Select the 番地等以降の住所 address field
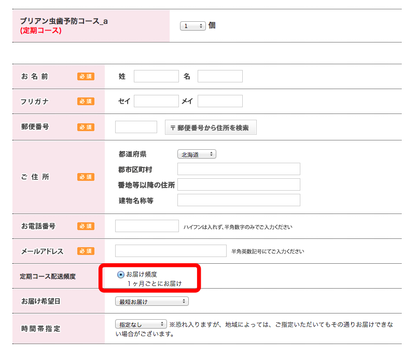Viewport: 416px width, 356px height. click(x=239, y=184)
